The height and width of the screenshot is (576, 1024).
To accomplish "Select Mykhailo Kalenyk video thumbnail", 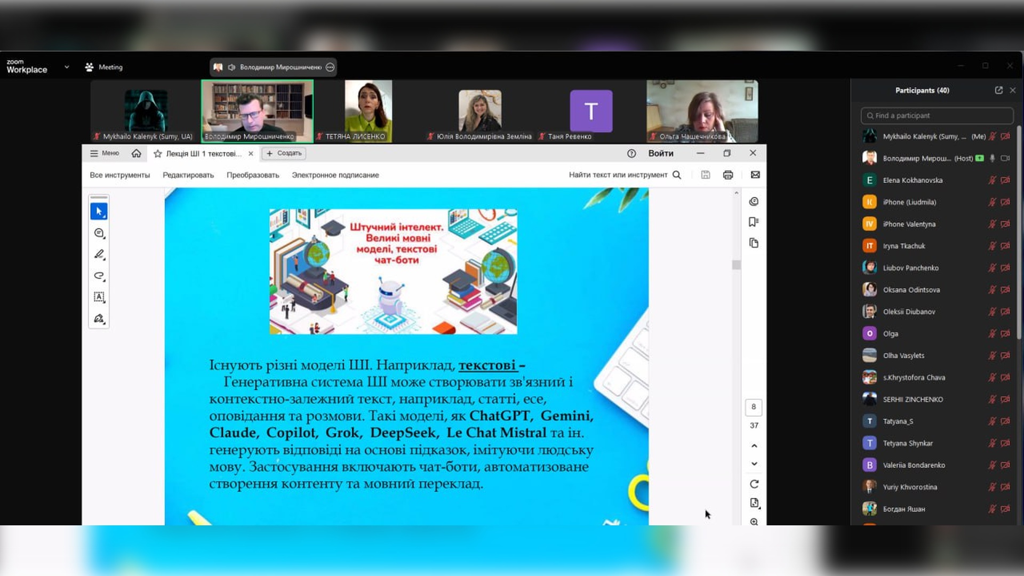I will coord(145,111).
